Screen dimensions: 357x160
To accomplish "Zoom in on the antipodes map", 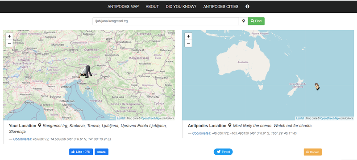I will pyautogui.click(x=188, y=36).
